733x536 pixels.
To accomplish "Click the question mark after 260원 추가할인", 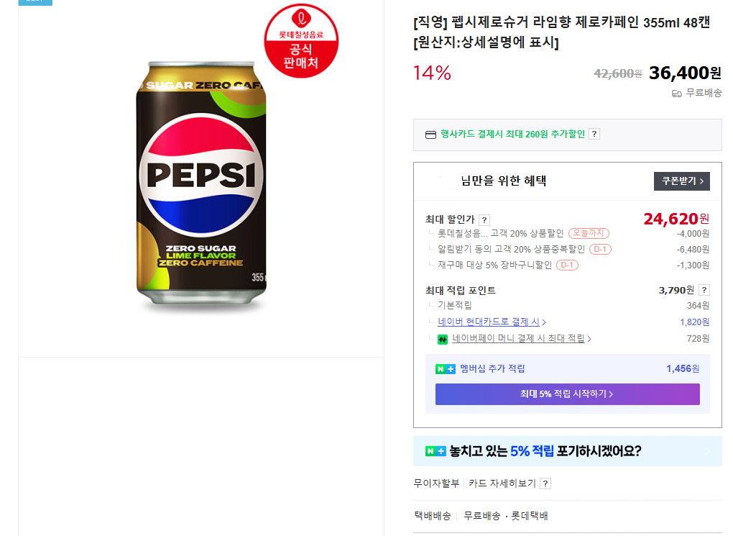I will [593, 133].
